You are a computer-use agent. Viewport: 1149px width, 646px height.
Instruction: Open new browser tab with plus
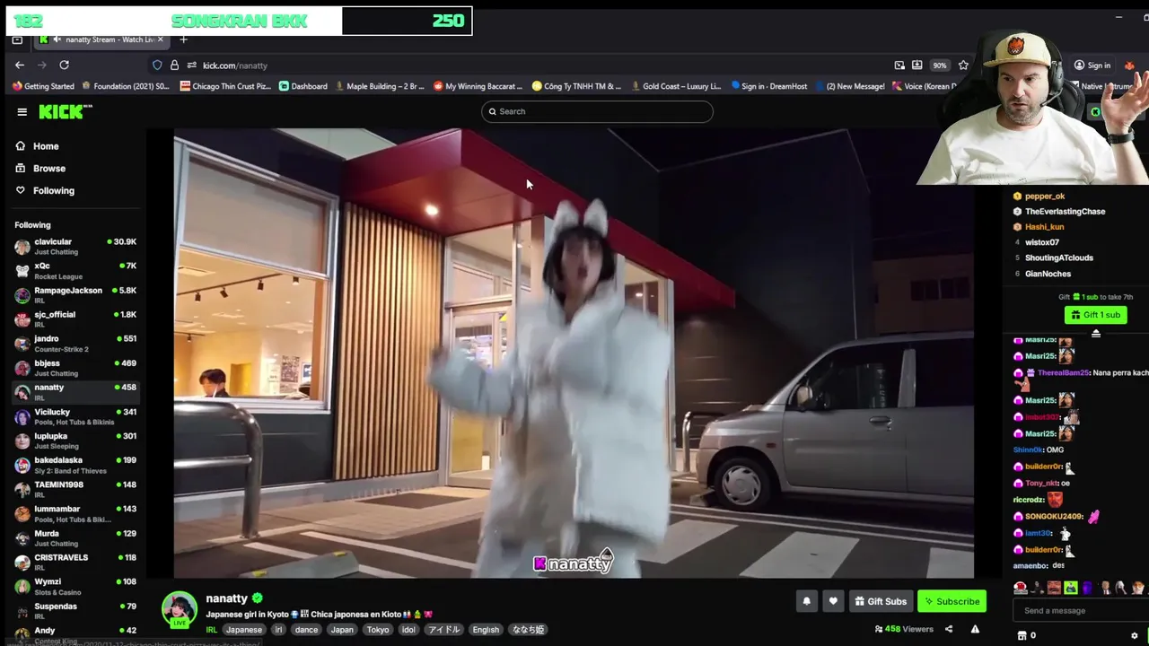pos(183,39)
